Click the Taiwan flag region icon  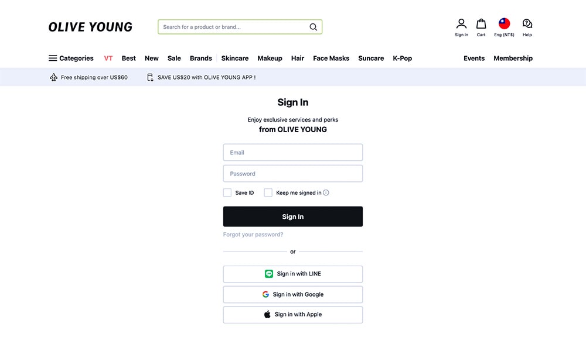click(x=504, y=23)
